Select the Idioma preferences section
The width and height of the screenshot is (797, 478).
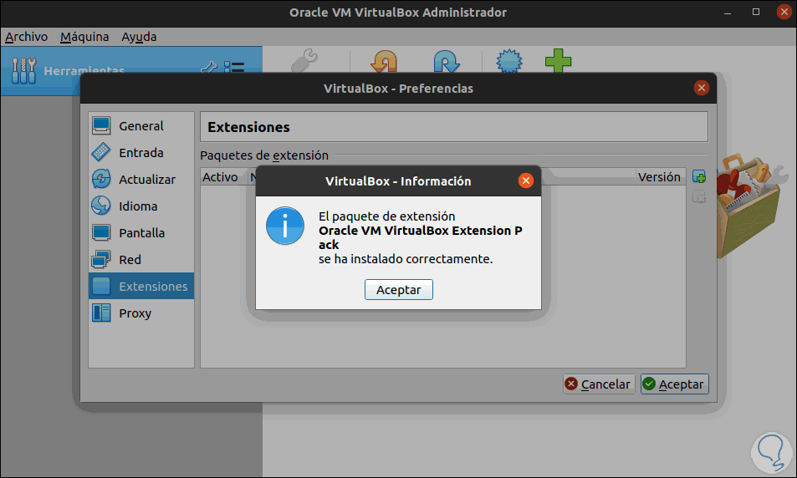coord(141,206)
